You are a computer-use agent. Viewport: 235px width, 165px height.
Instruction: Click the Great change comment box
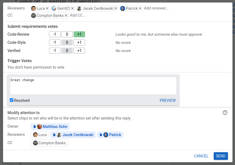pyautogui.click(x=93, y=85)
